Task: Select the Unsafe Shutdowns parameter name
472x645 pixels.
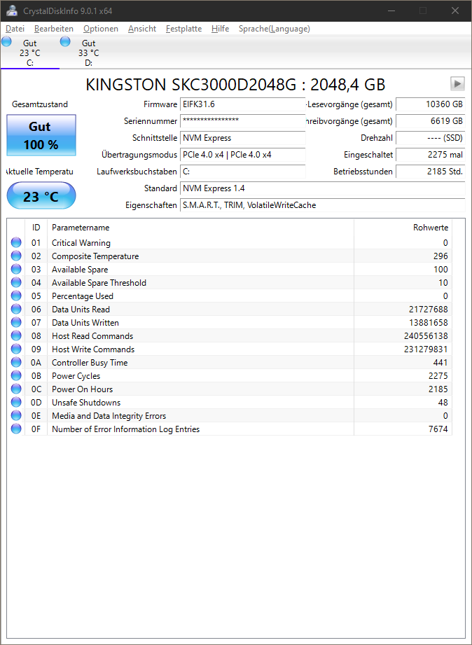Action: (x=86, y=402)
